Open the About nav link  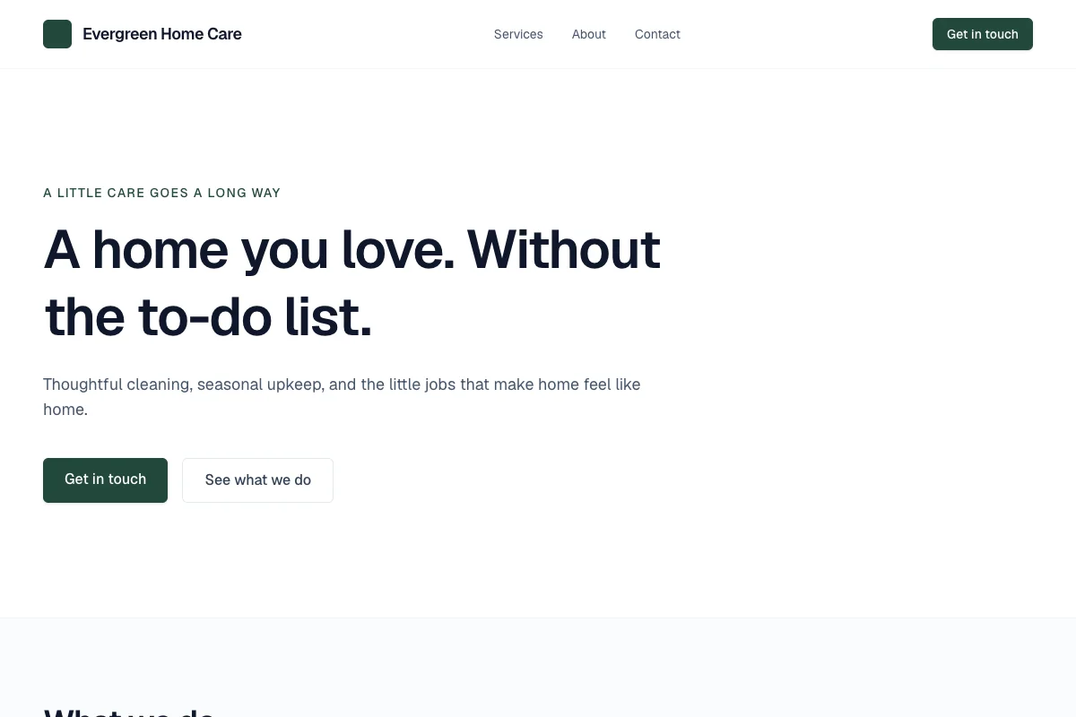click(589, 34)
